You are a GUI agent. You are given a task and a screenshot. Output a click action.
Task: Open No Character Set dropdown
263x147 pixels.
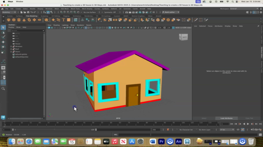coord(186,130)
